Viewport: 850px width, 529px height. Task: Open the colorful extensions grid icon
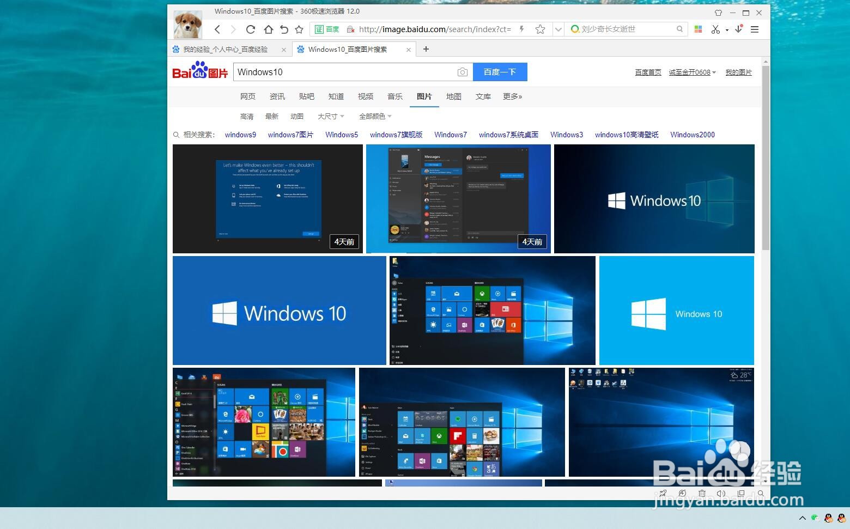(x=698, y=29)
